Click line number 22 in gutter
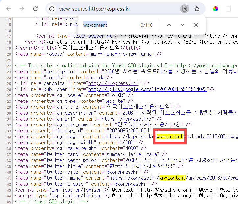The image size is (238, 204). click(x=9, y=66)
